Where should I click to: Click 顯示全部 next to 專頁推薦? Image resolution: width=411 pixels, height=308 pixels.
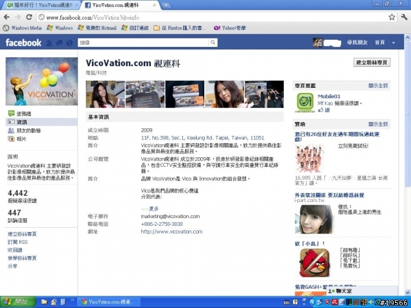378,85
